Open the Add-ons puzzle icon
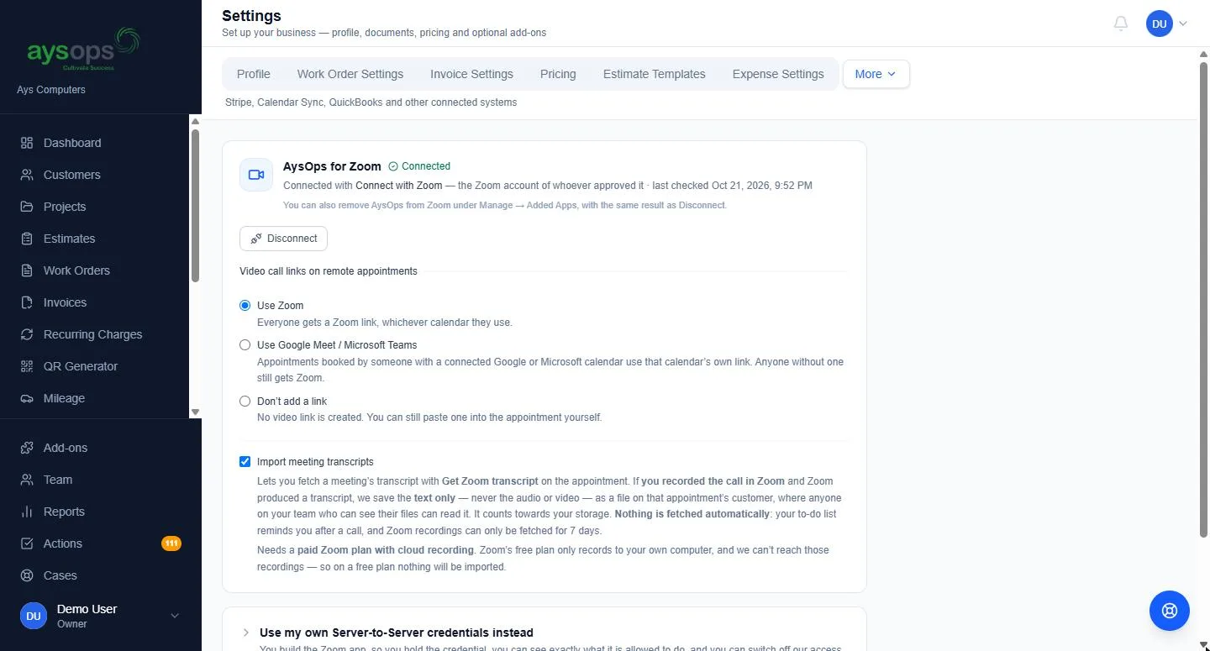The width and height of the screenshot is (1210, 651). (x=27, y=448)
